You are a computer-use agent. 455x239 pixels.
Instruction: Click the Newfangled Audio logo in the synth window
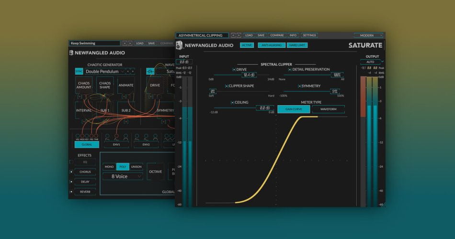pos(71,53)
